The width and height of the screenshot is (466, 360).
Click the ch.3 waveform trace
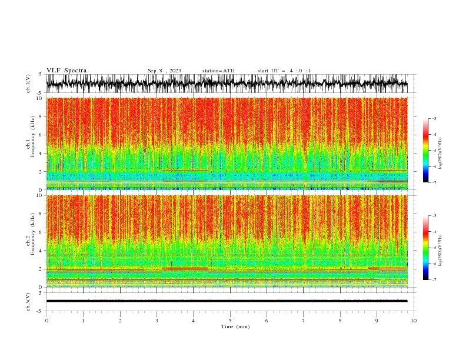pos(227,301)
